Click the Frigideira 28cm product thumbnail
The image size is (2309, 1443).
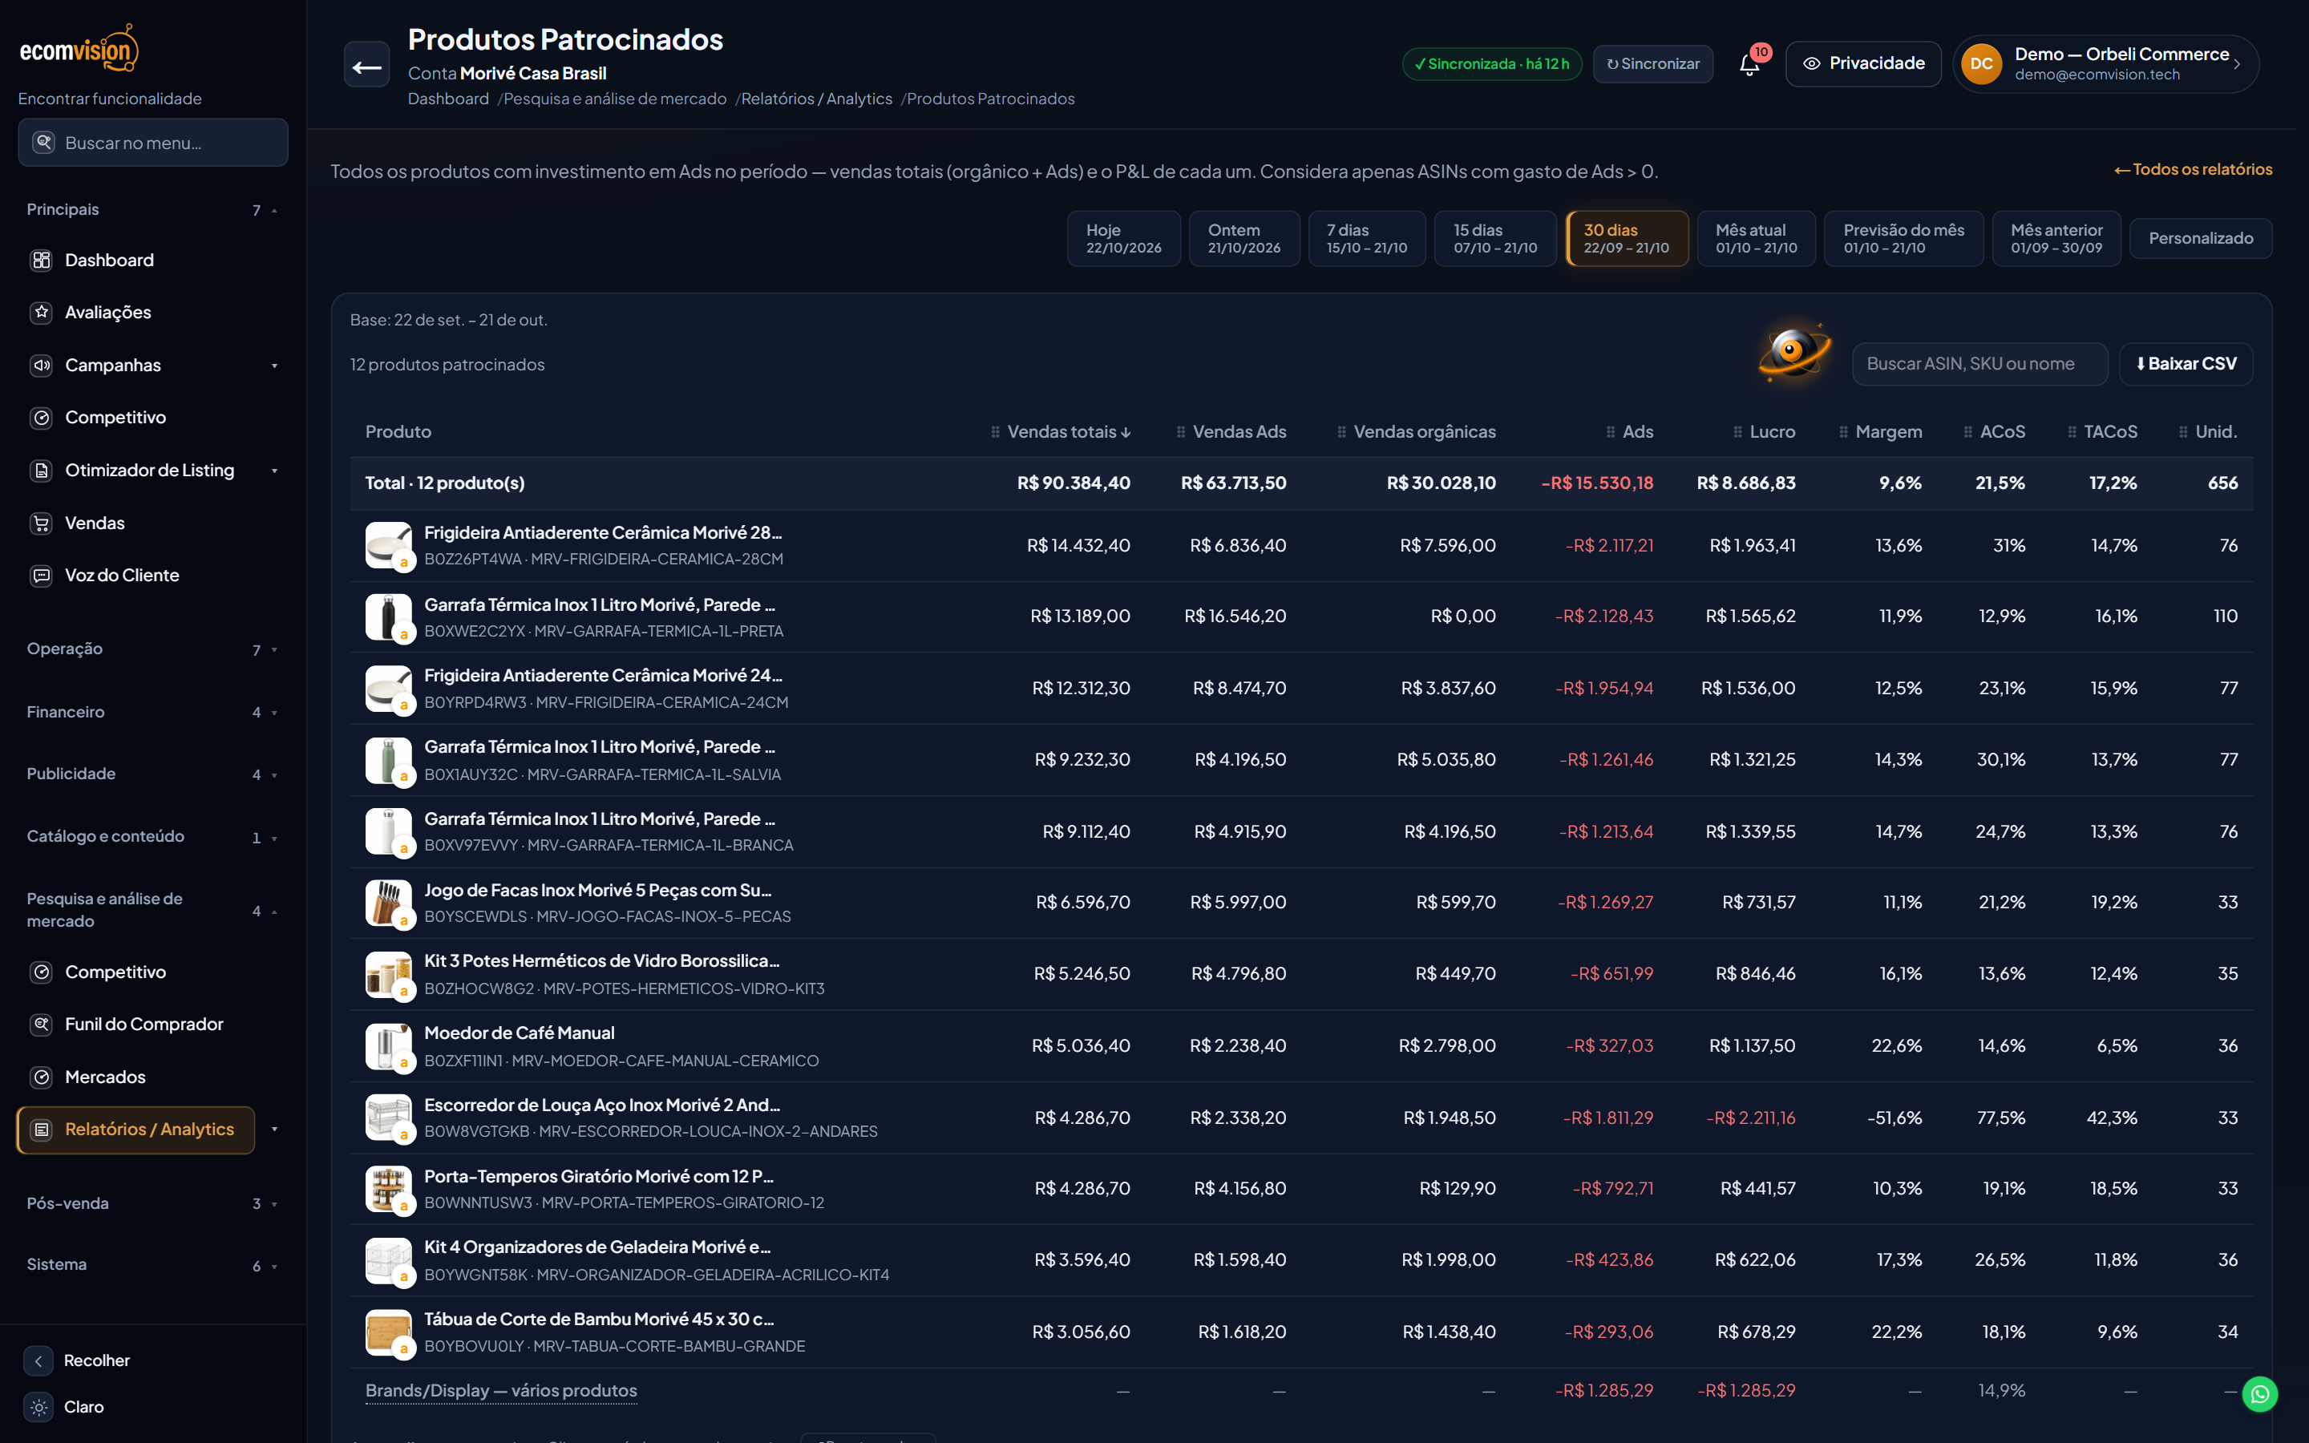click(388, 545)
